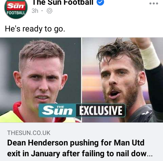This screenshot has width=163, height=161.
Task: Click the THESUN.CO.UK source domain
Action: pyautogui.click(x=29, y=133)
